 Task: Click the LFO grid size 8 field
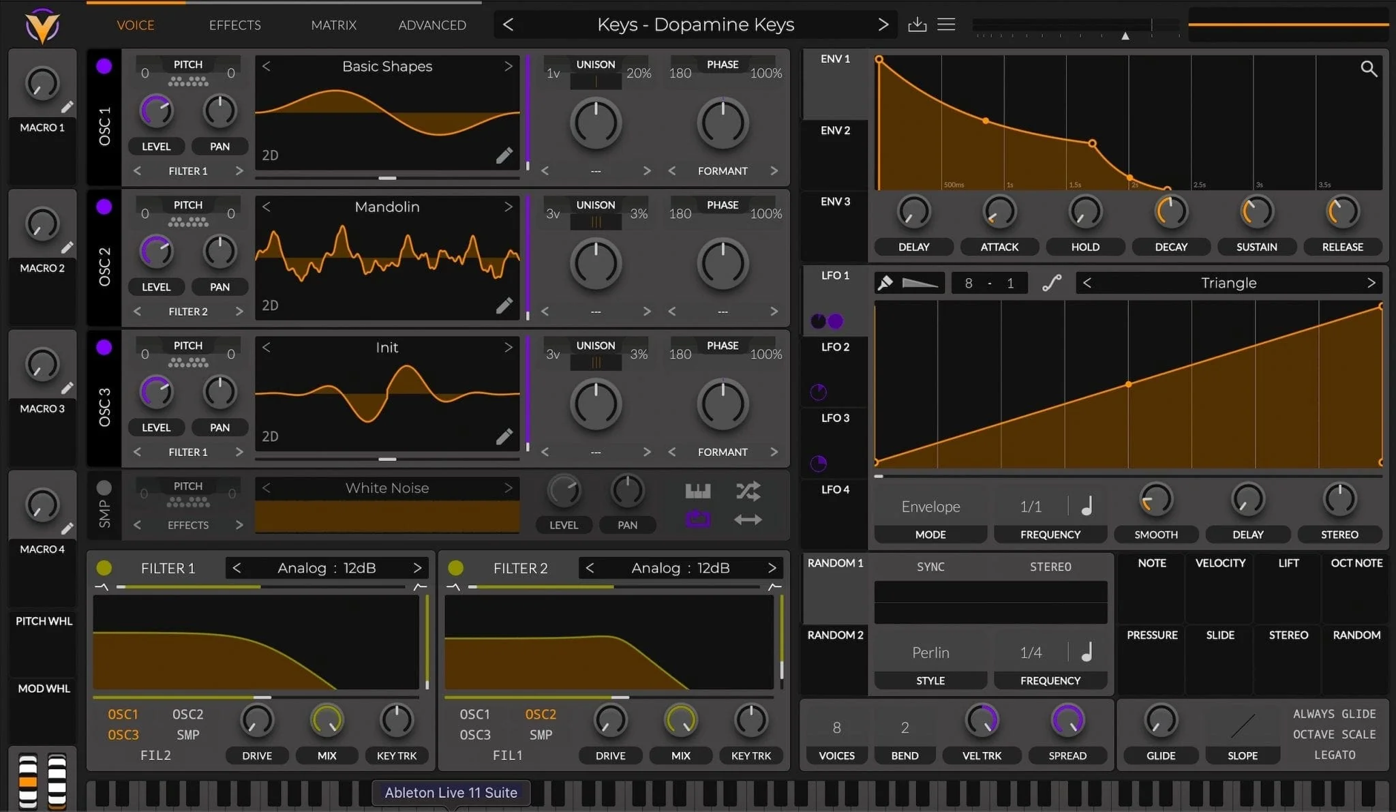[x=968, y=283]
